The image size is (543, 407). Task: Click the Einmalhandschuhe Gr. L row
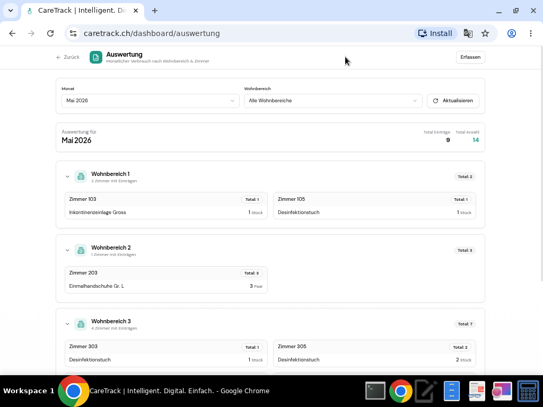point(166,286)
